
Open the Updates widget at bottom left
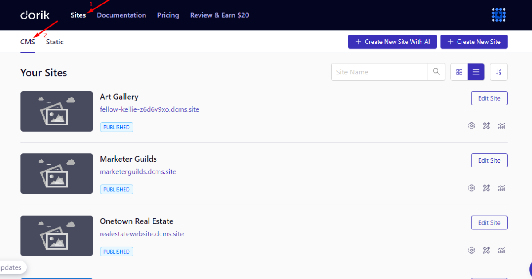point(12,268)
